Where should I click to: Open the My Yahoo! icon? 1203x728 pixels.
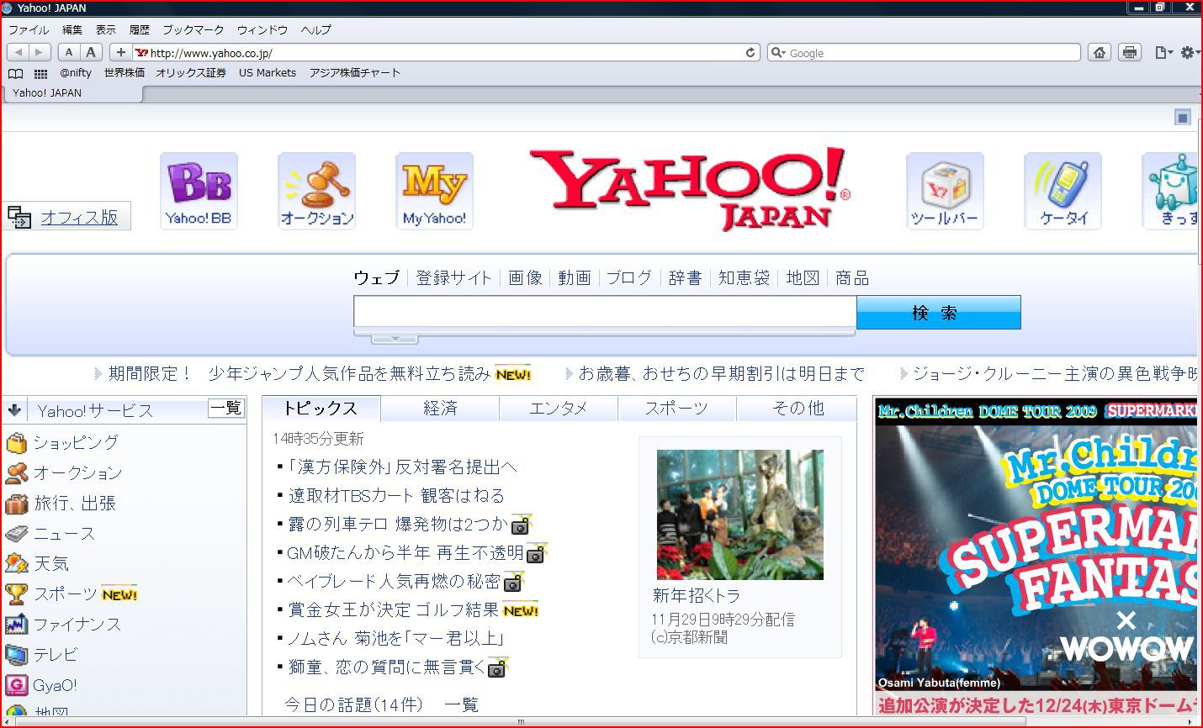click(434, 191)
